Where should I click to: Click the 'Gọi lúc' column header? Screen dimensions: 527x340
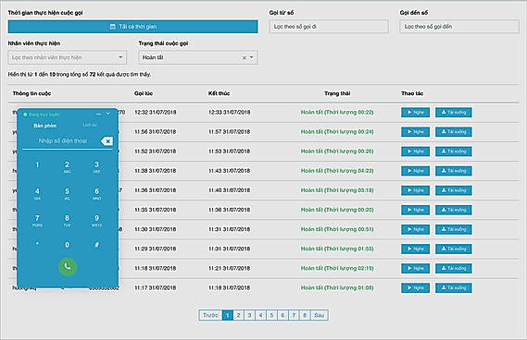[x=144, y=93]
